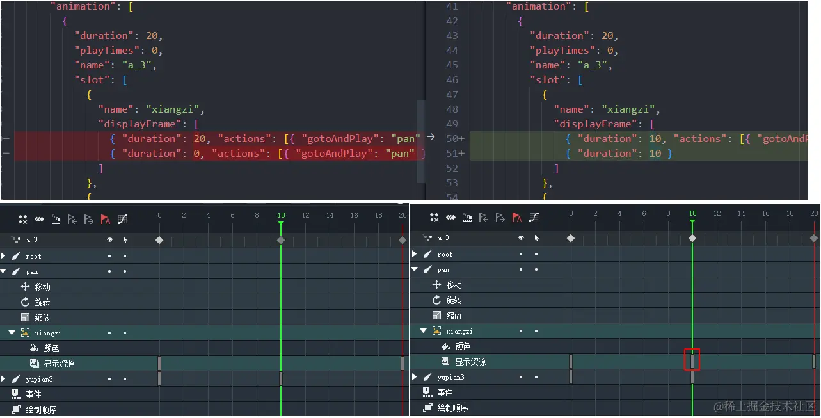Click green playhead marker at frame 10, left timeline
821x418 pixels.
coord(281,223)
